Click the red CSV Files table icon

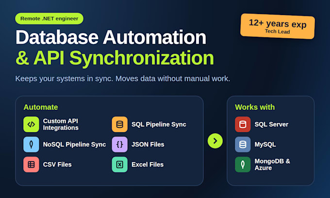pyautogui.click(x=31, y=165)
